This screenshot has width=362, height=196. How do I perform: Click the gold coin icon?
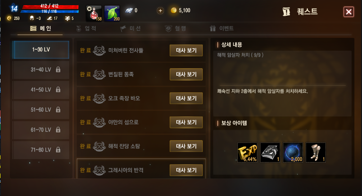pos(173,10)
